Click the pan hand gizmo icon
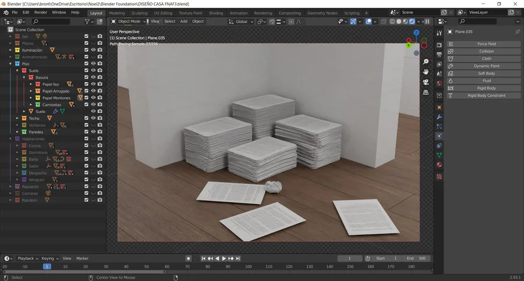524x281 pixels. [426, 72]
